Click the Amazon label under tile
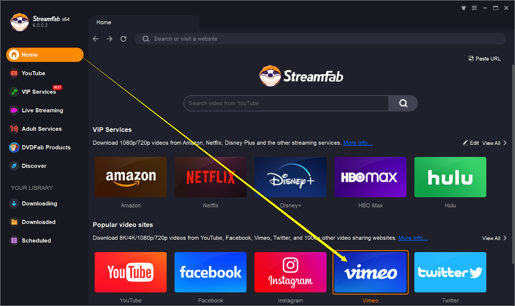 point(131,205)
